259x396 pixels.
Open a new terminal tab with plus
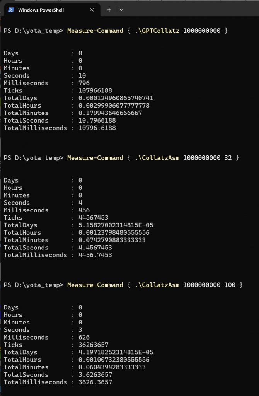pyautogui.click(x=109, y=10)
